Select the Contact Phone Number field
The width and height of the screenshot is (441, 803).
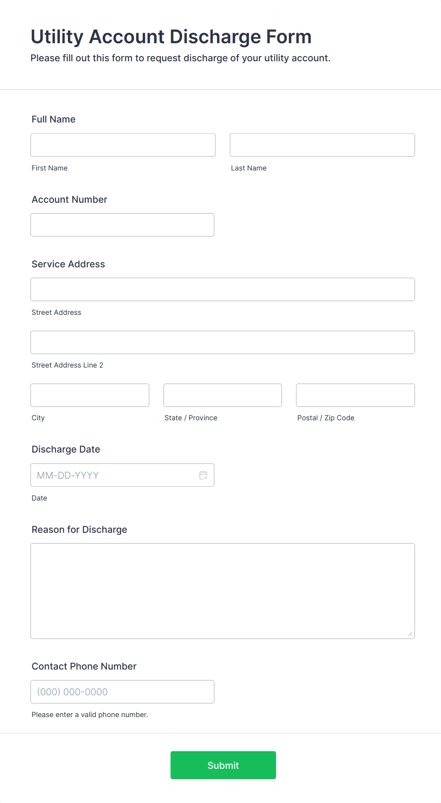(122, 691)
